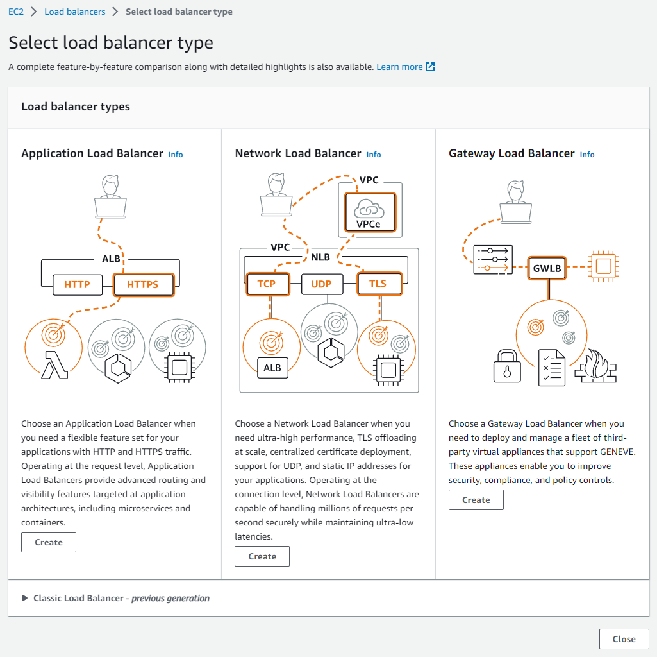
Task: Click the HTTP listener box in ALB diagram
Action: (78, 285)
